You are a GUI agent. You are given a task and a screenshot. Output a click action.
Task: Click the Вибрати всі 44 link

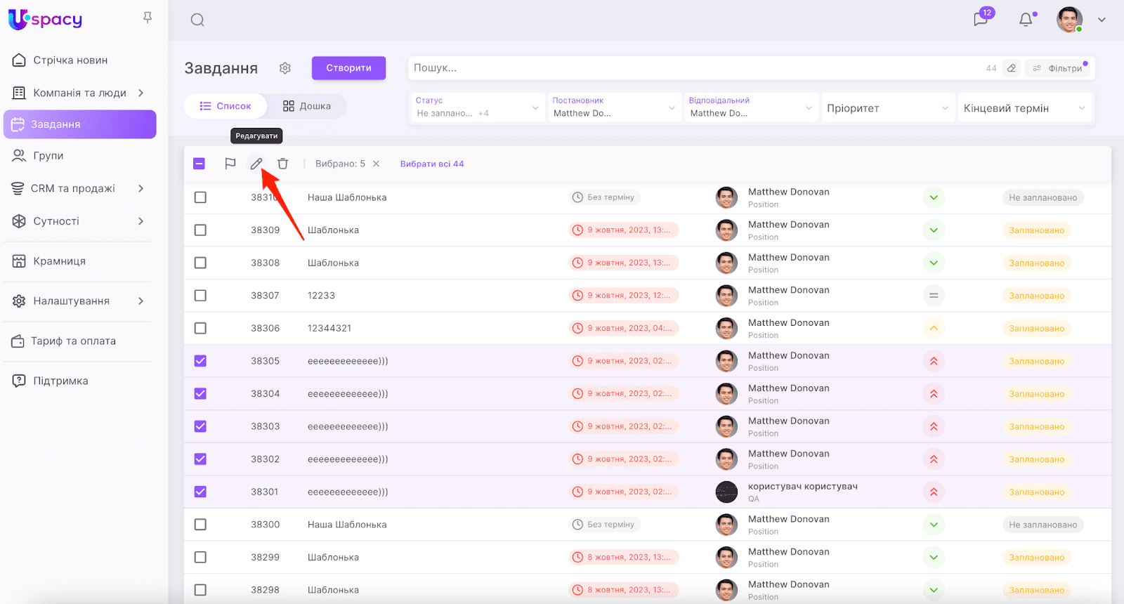[432, 164]
